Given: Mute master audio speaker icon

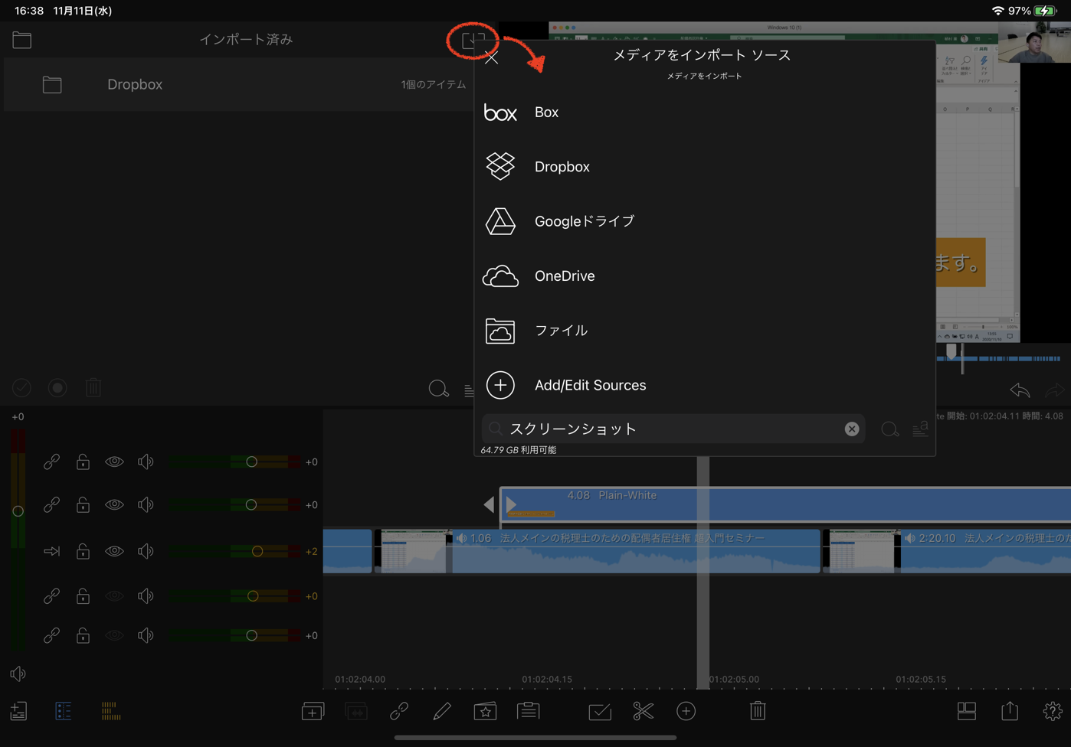Looking at the screenshot, I should [18, 674].
